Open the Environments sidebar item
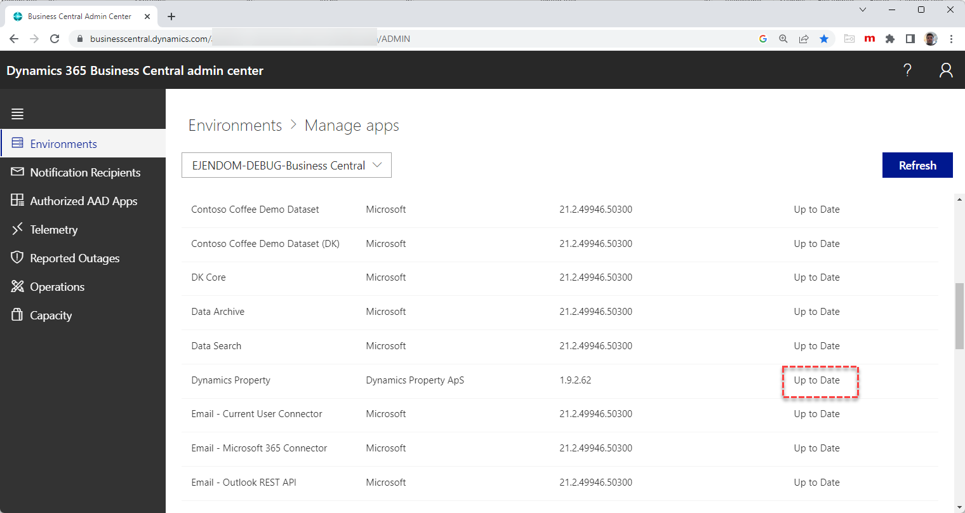The image size is (965, 513). tap(83, 143)
